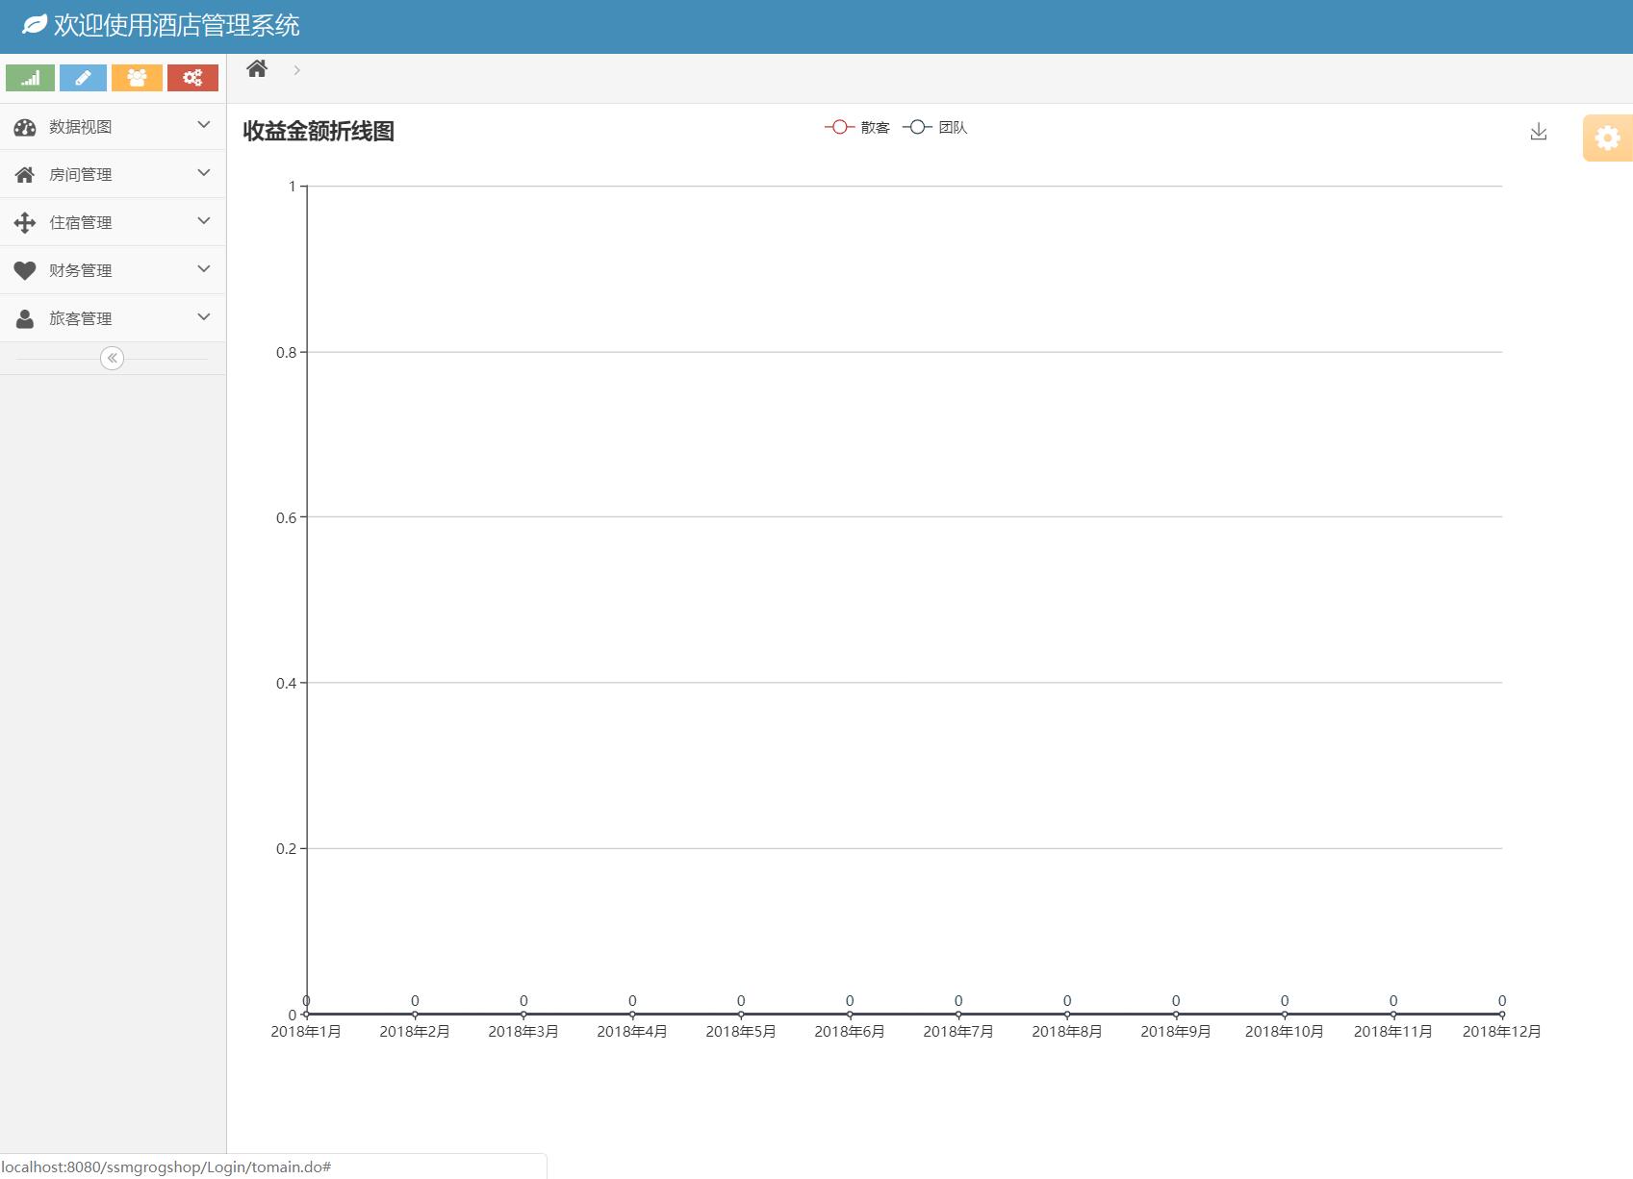Click the 2018年12月 axis label
The image size is (1633, 1179).
click(x=1502, y=1032)
